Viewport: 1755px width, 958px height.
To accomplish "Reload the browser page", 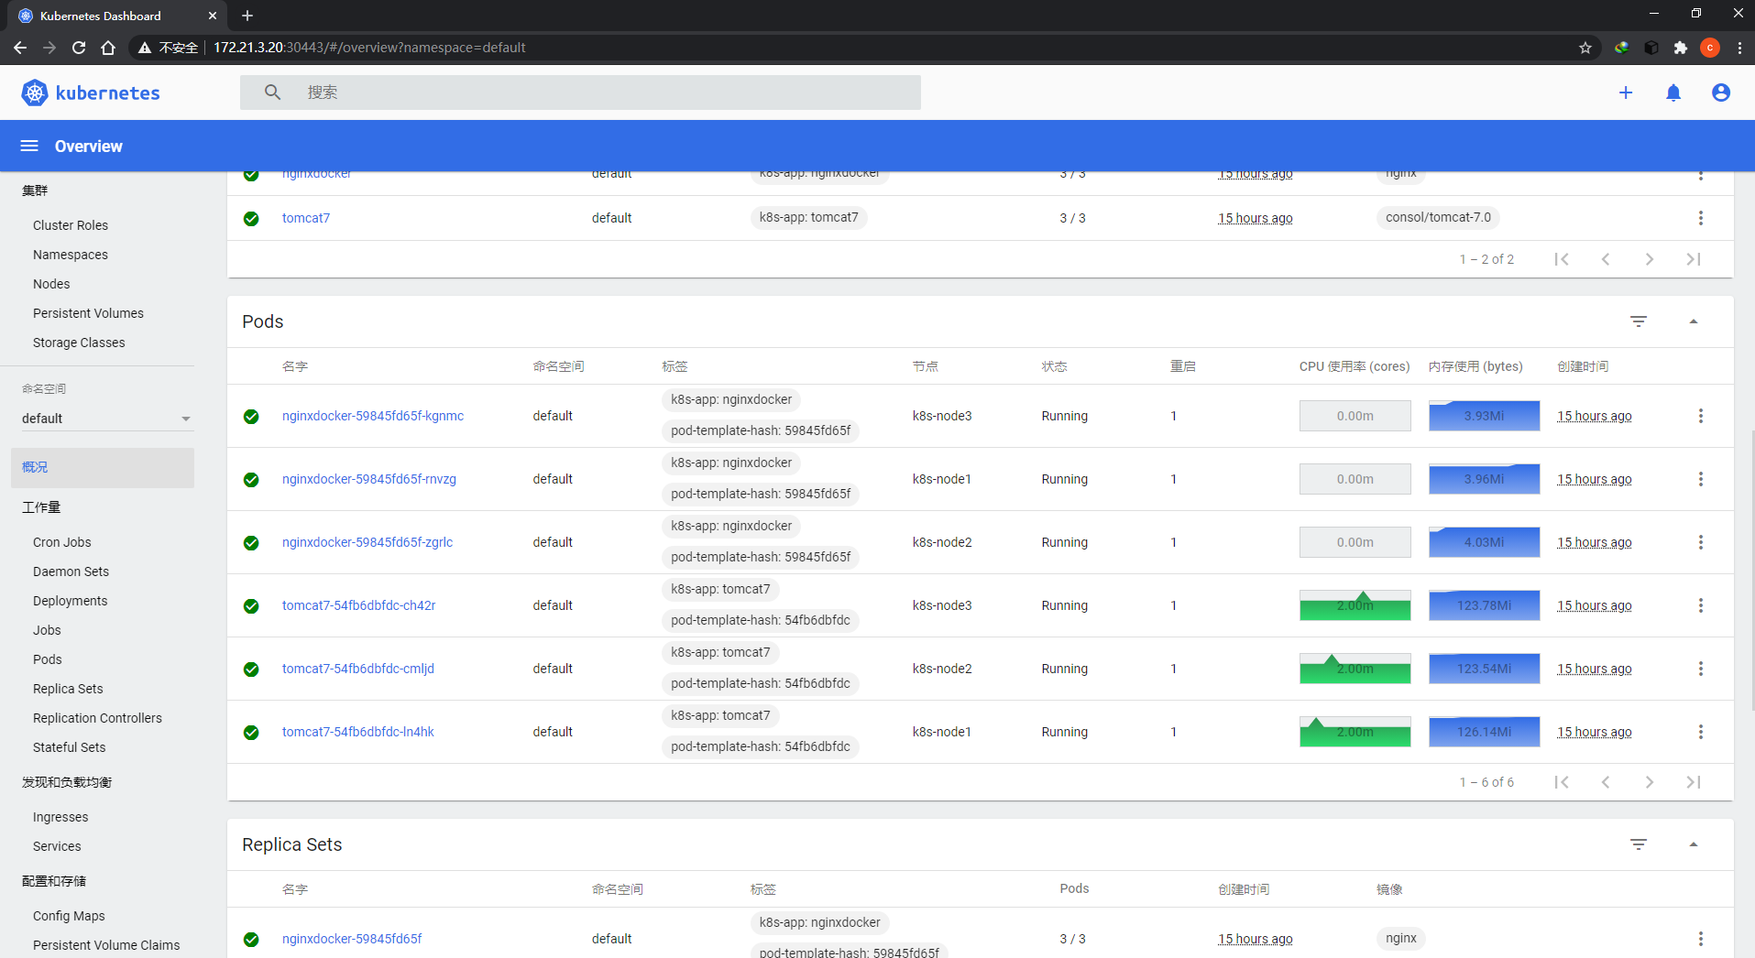I will (79, 48).
